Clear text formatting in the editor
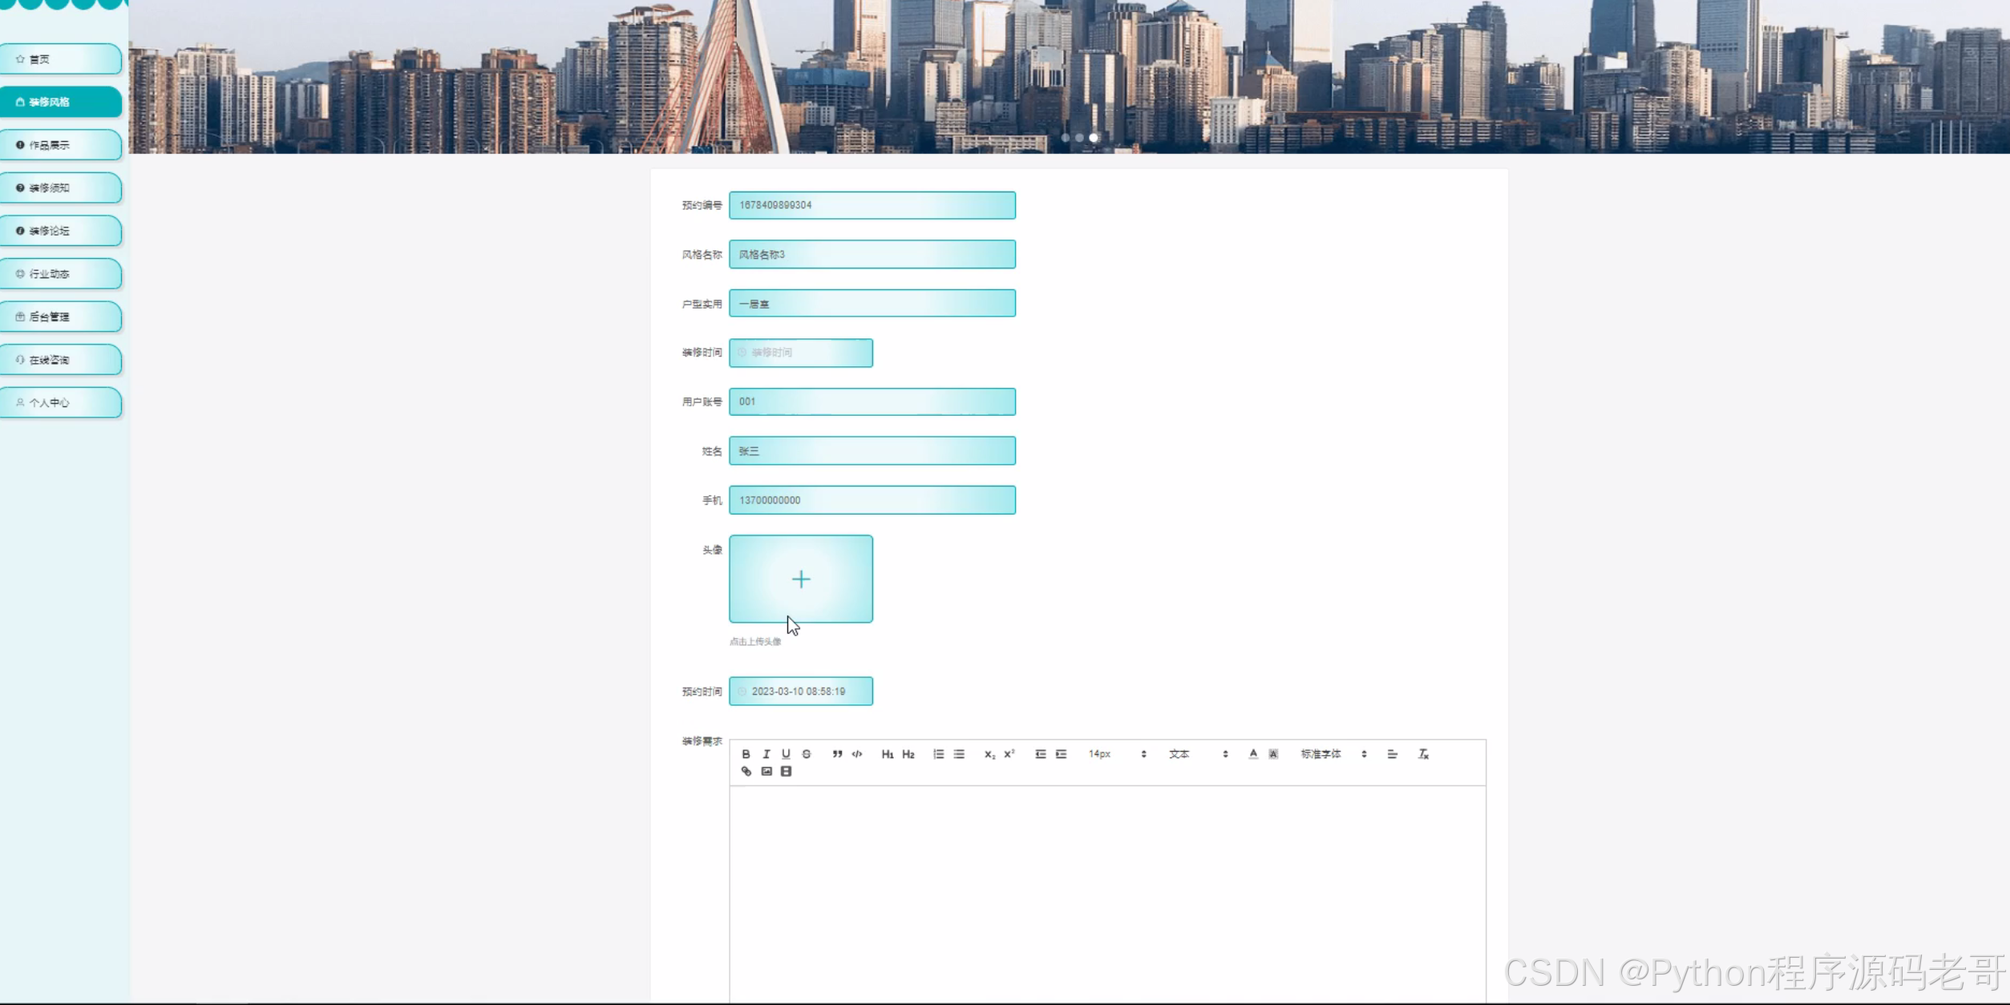 [1423, 754]
